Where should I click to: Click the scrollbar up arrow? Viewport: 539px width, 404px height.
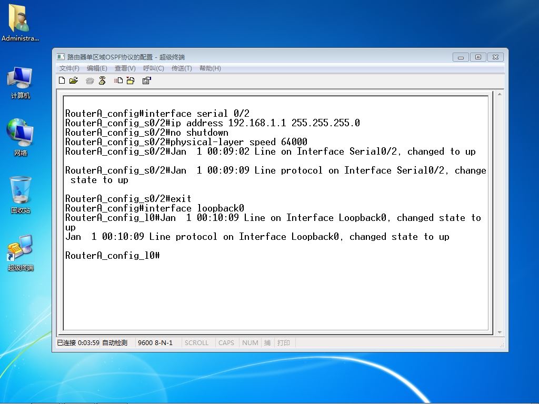500,94
